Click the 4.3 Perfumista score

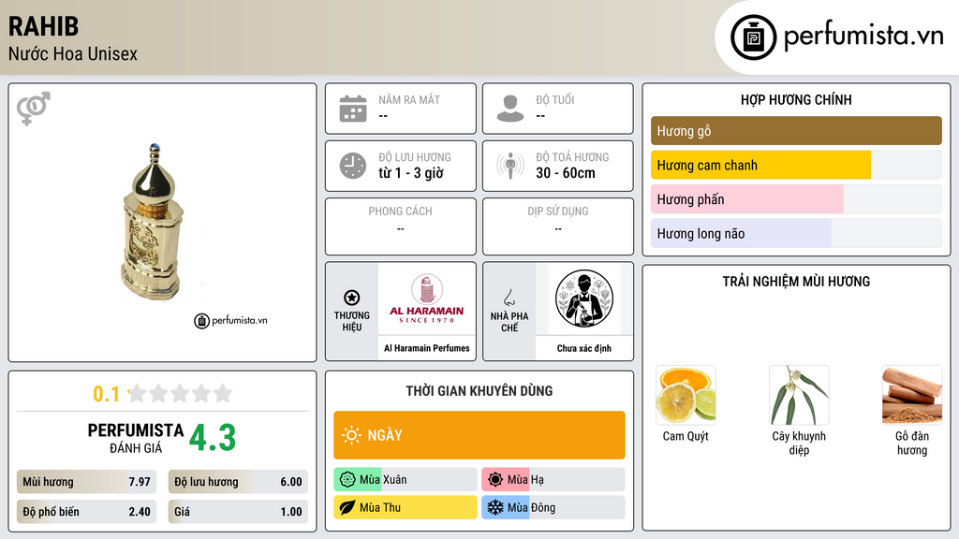(x=213, y=438)
